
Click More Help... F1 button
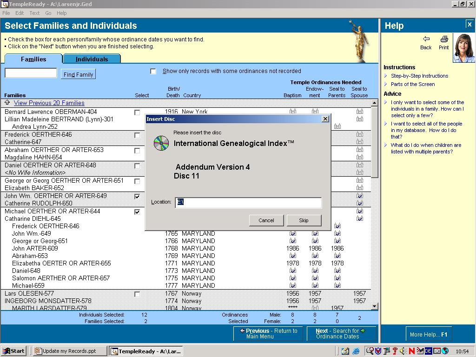(x=428, y=334)
